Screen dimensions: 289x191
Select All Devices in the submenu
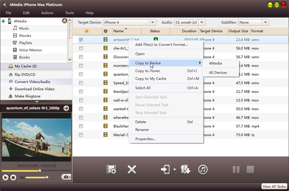pyautogui.click(x=218, y=72)
